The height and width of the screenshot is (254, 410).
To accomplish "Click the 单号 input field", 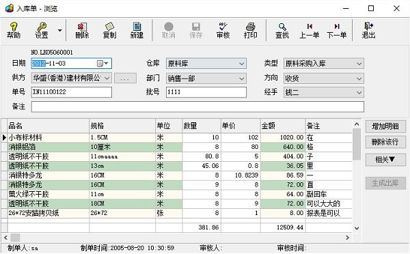I will pyautogui.click(x=71, y=92).
